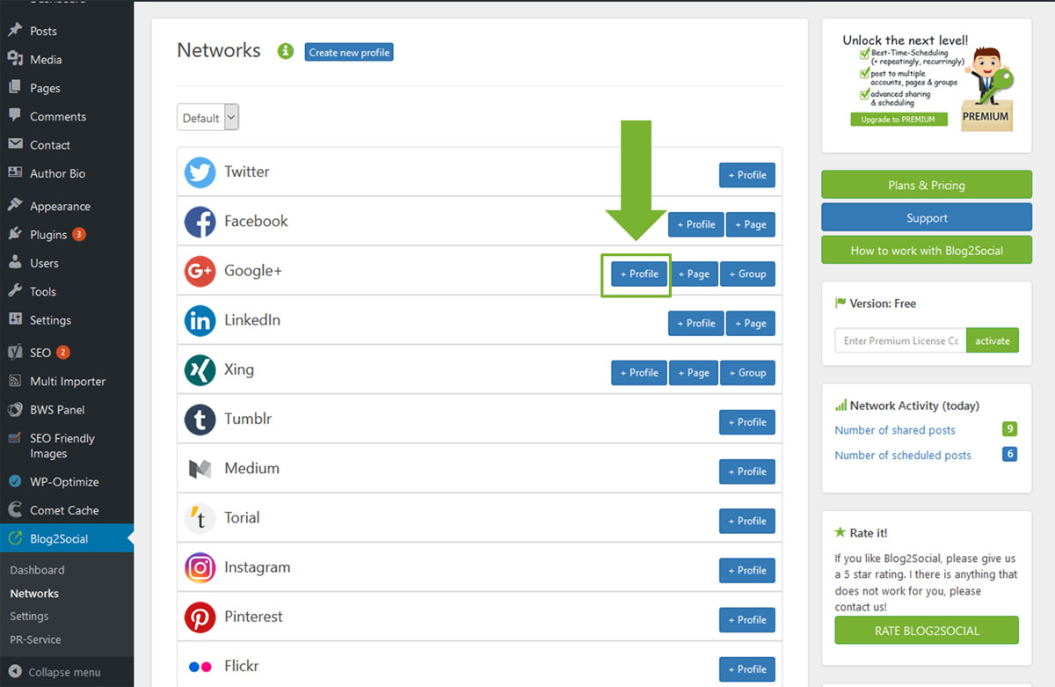The height and width of the screenshot is (687, 1055).
Task: Click Create new profile button
Action: point(349,53)
